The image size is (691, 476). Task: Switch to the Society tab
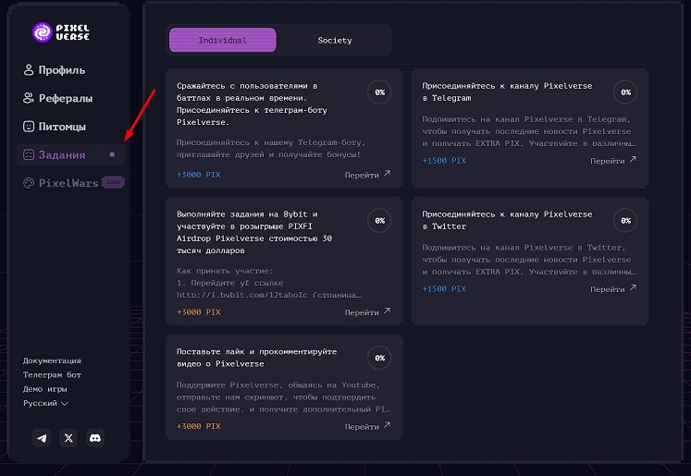click(x=334, y=41)
